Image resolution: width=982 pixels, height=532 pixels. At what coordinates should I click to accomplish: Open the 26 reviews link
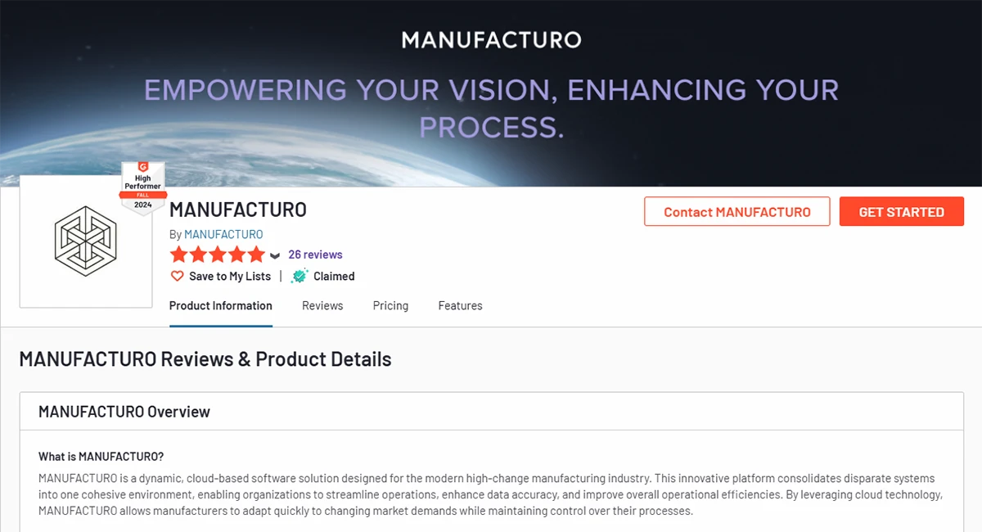click(315, 255)
